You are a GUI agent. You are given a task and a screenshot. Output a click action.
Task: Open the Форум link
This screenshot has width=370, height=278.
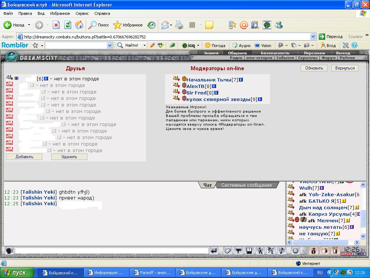point(328,58)
